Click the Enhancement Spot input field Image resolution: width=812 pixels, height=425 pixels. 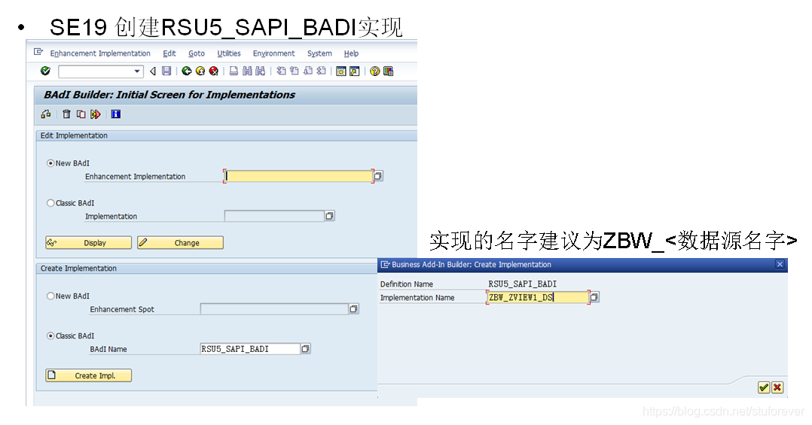coord(274,309)
